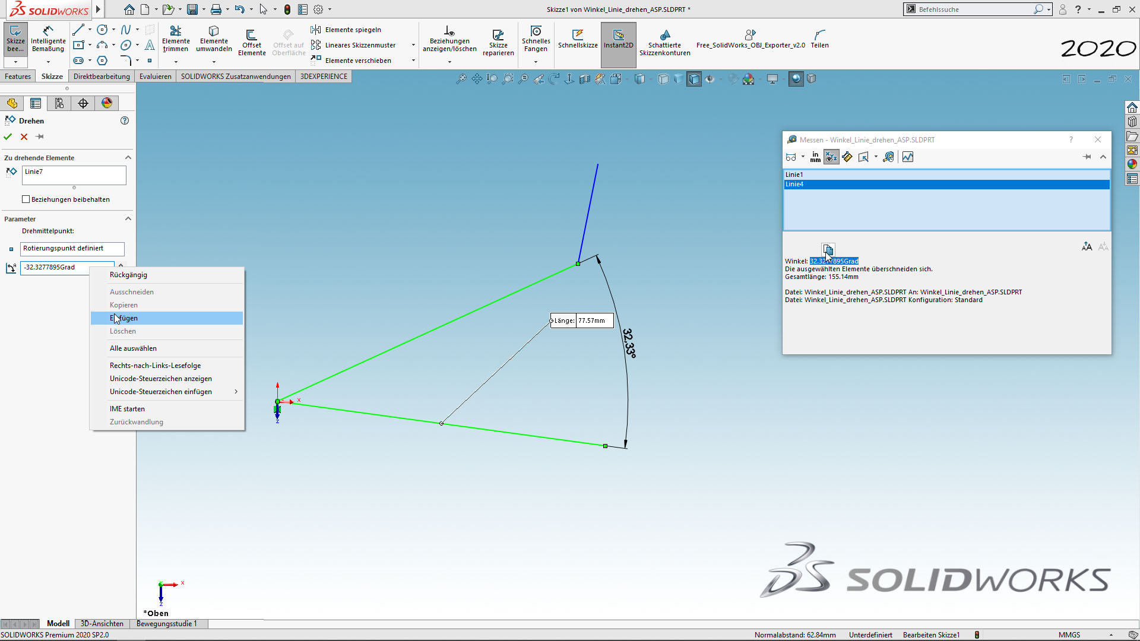Image resolution: width=1140 pixels, height=641 pixels.
Task: Select Linie1 in Messen list
Action: click(x=946, y=174)
